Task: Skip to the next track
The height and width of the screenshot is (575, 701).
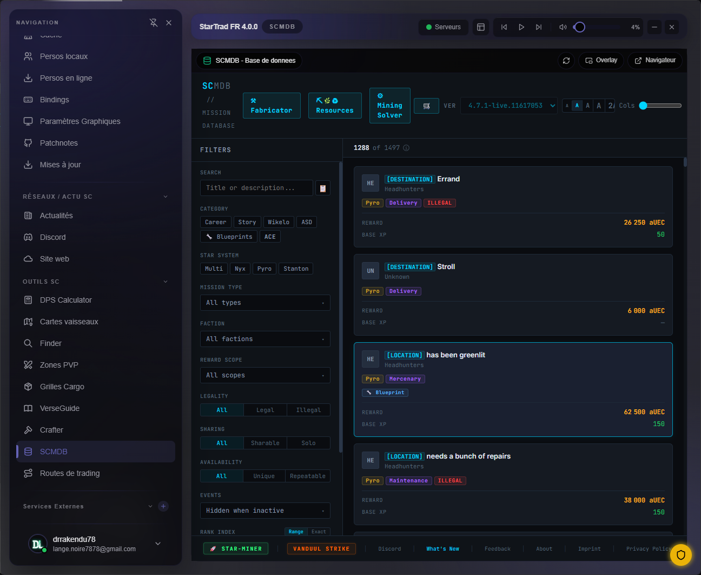Action: [x=538, y=27]
